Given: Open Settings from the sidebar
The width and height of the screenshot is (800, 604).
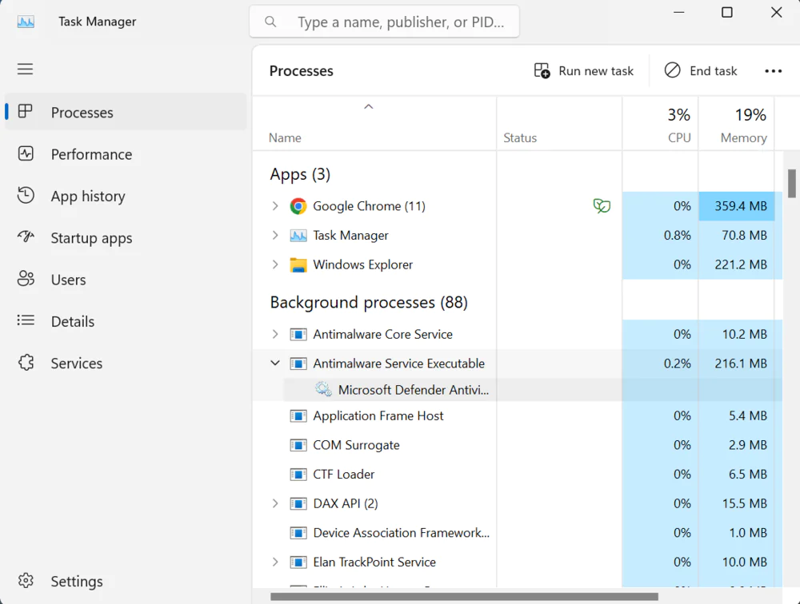Looking at the screenshot, I should [126, 581].
